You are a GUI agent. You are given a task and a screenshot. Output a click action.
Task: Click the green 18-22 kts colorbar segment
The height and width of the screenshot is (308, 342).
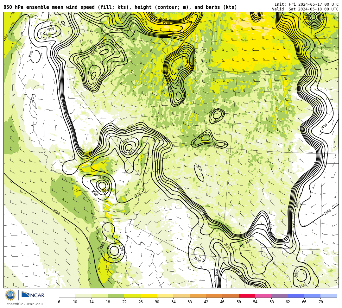pyautogui.click(x=116, y=296)
